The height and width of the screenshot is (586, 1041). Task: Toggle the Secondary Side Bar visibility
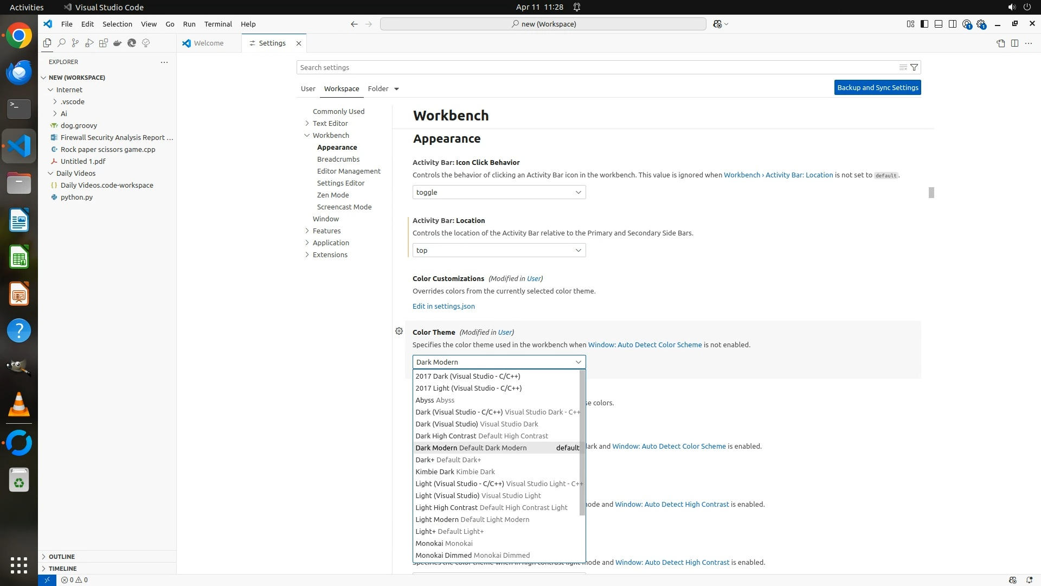click(x=953, y=24)
